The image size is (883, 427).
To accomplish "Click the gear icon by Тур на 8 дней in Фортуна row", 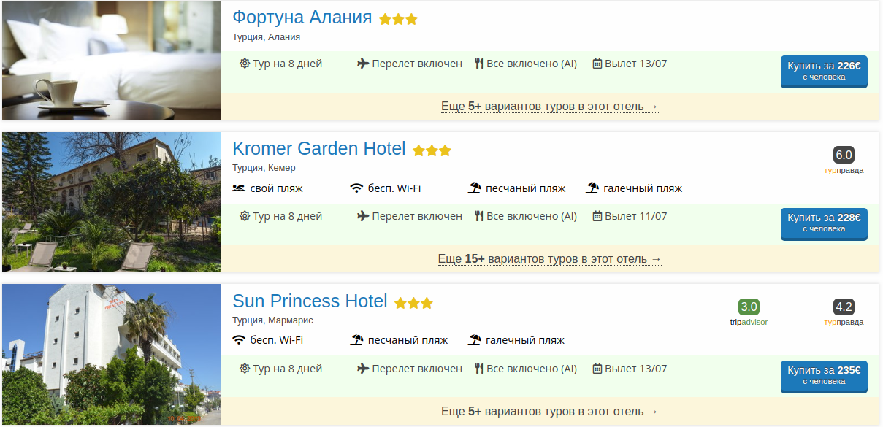I will tap(245, 64).
